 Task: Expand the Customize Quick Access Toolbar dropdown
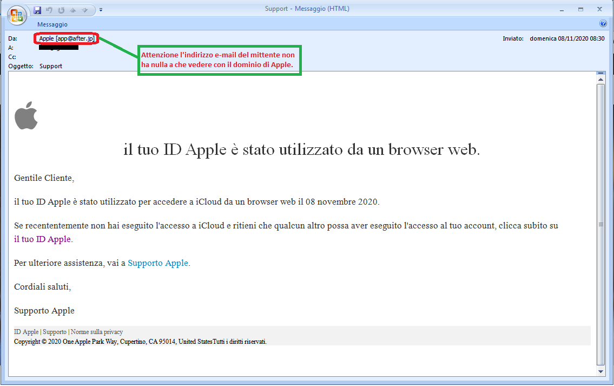point(101,10)
